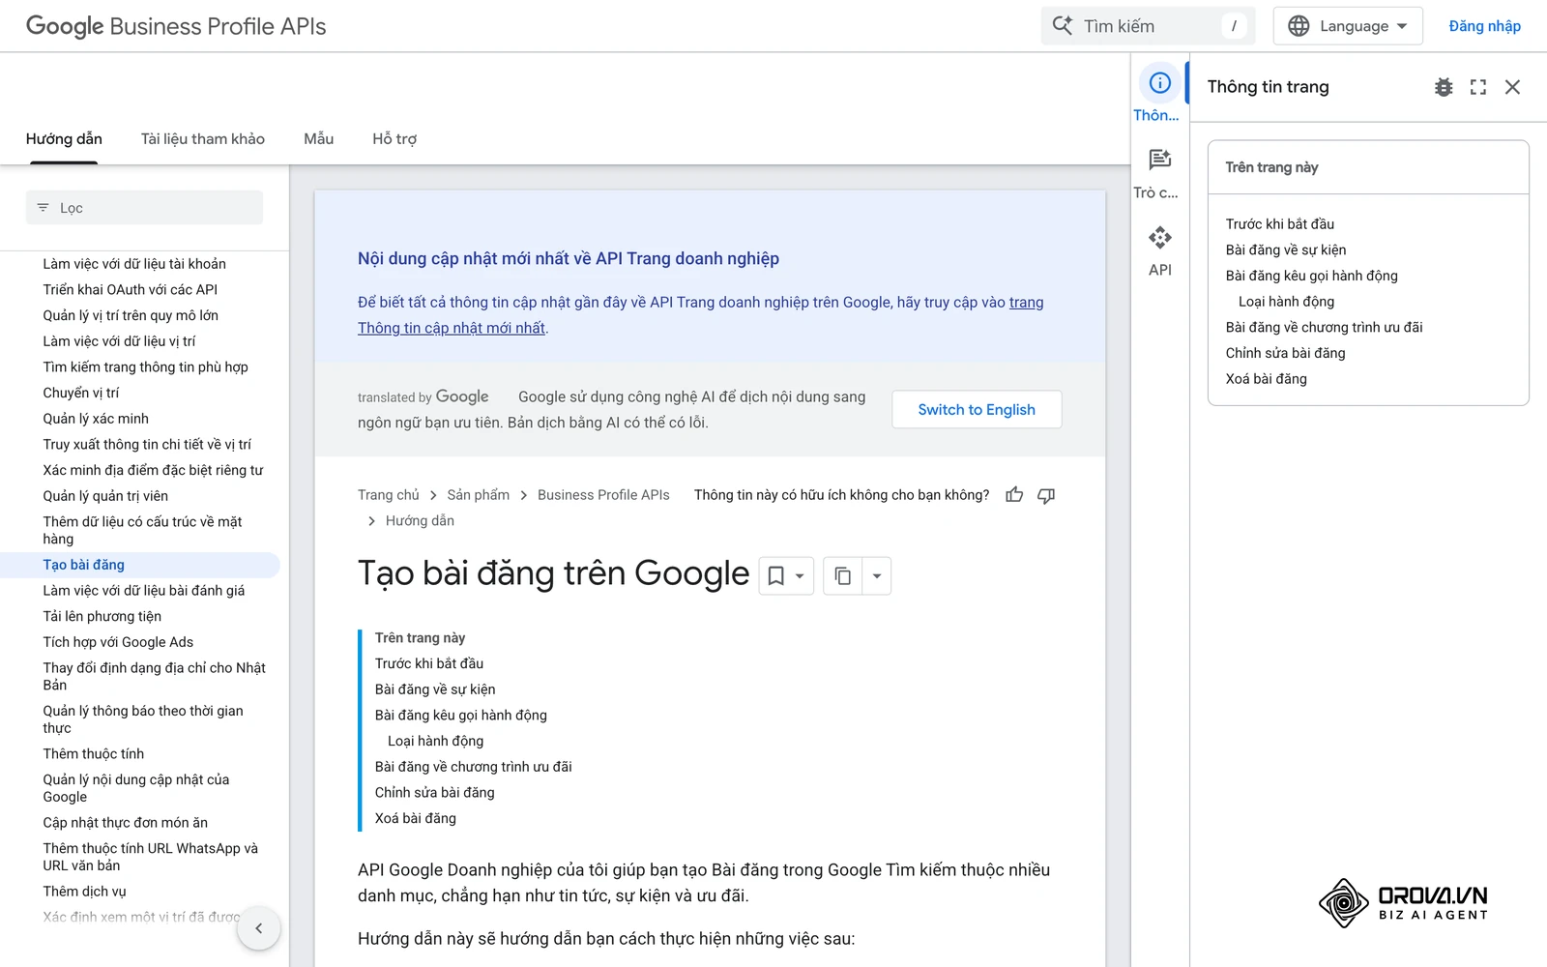The height and width of the screenshot is (967, 1547).
Task: Click Trước khi bắt đầu in side panel
Action: click(x=1280, y=224)
